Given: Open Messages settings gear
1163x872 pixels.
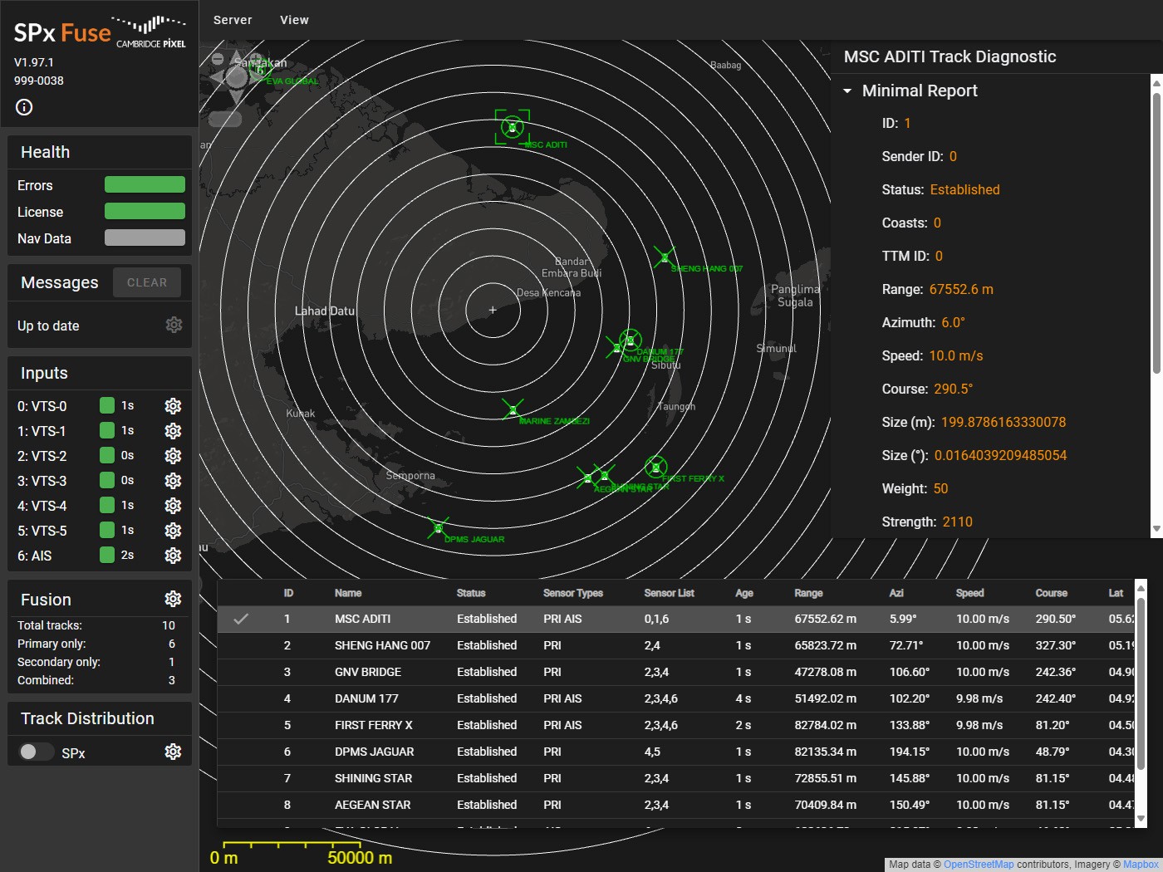Looking at the screenshot, I should coord(174,326).
